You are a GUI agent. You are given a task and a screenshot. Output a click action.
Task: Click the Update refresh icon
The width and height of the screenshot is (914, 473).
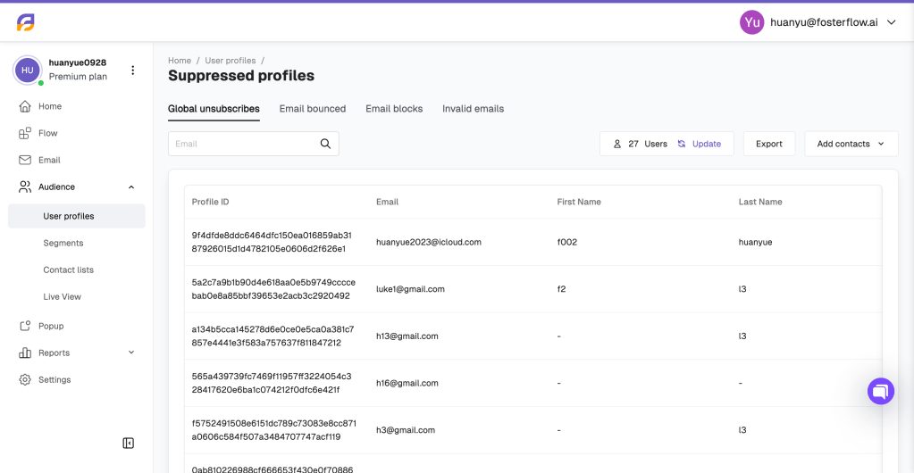(682, 144)
